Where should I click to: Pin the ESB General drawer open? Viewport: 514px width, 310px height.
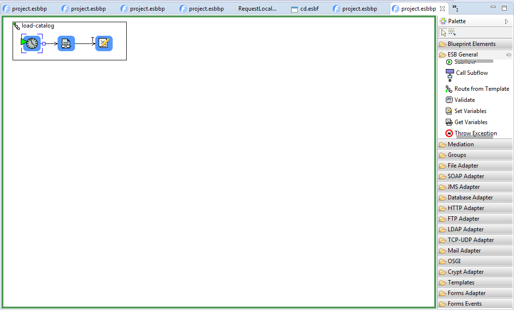(x=508, y=55)
